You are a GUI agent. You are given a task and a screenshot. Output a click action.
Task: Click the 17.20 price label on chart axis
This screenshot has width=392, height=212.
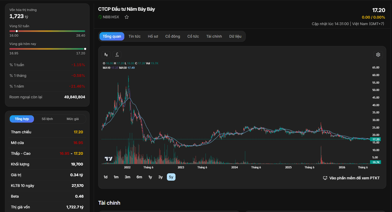[376, 139]
